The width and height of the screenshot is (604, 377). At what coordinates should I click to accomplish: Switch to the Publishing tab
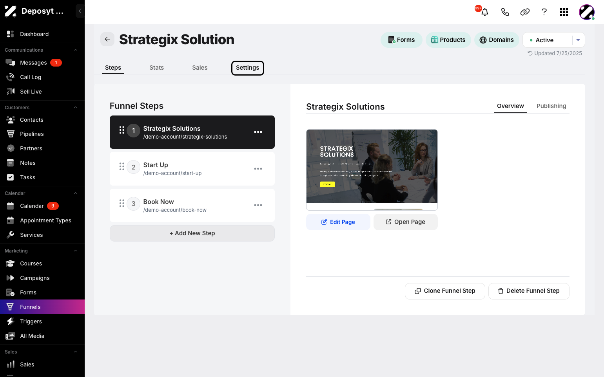point(551,106)
